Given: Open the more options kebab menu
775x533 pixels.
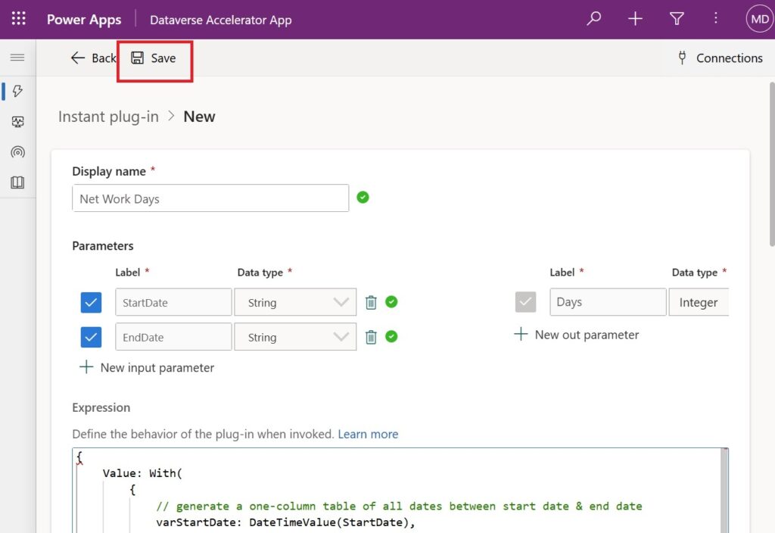Looking at the screenshot, I should (715, 18).
